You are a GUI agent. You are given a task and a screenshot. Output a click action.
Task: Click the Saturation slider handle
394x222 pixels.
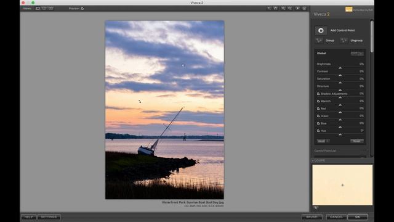click(340, 83)
